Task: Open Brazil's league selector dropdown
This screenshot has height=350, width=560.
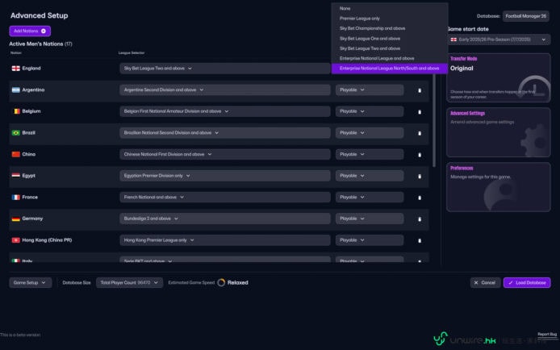Action: [225, 133]
